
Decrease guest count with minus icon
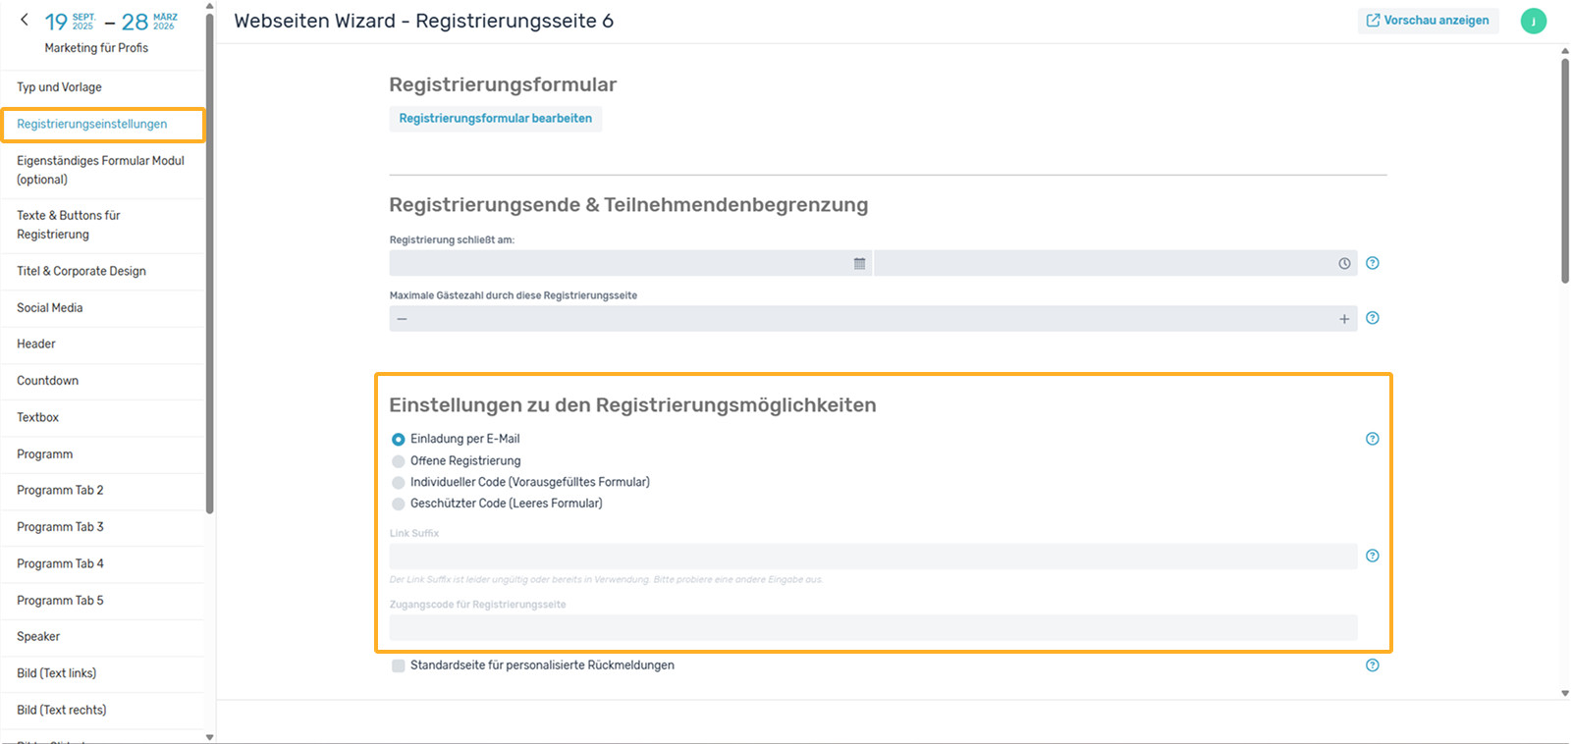click(402, 319)
